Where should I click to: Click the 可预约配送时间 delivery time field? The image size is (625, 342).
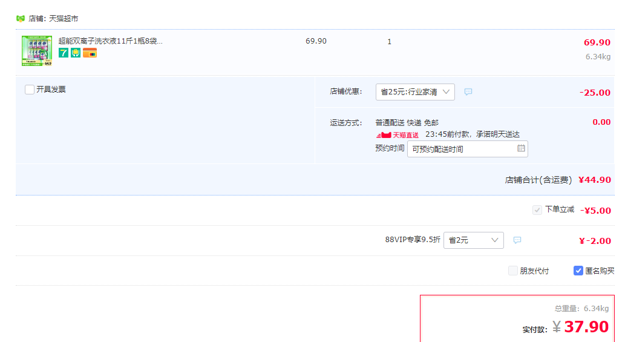click(x=468, y=149)
